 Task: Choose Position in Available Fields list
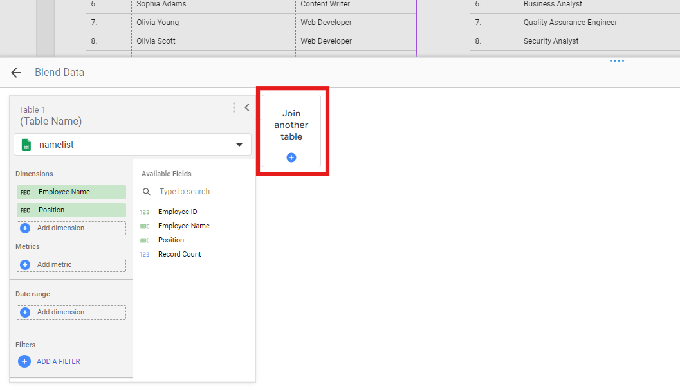click(171, 240)
